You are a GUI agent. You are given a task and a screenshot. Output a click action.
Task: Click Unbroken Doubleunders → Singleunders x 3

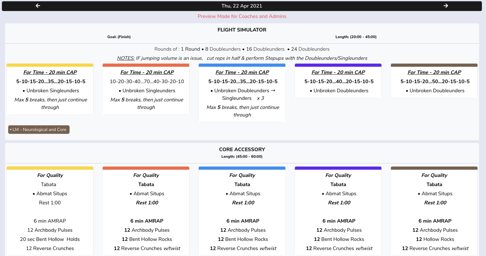point(242,94)
